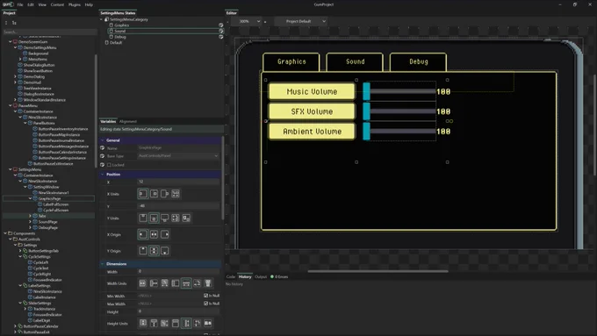The width and height of the screenshot is (597, 336).
Task: Click the Ambient Volume button in preview
Action: coord(312,132)
